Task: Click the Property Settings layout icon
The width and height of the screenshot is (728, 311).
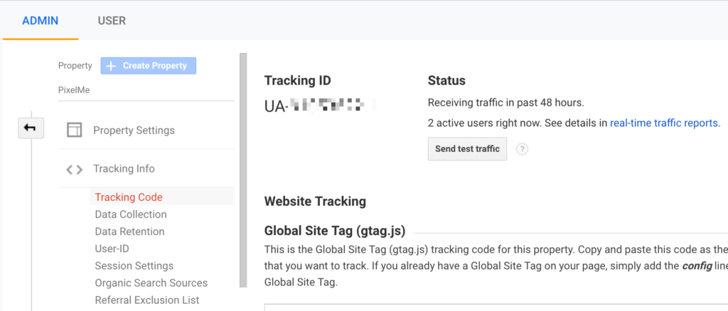Action: [74, 130]
